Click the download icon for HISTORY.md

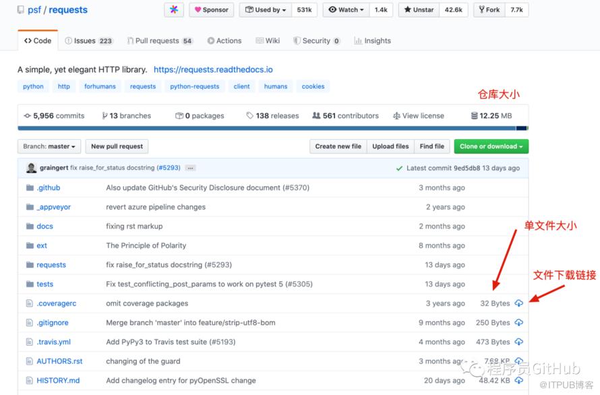519,380
